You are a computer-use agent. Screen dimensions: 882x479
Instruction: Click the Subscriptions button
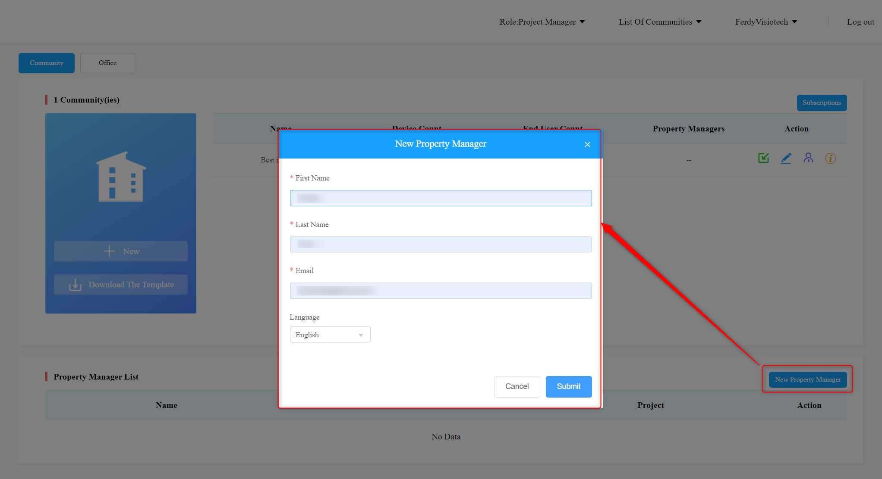821,103
